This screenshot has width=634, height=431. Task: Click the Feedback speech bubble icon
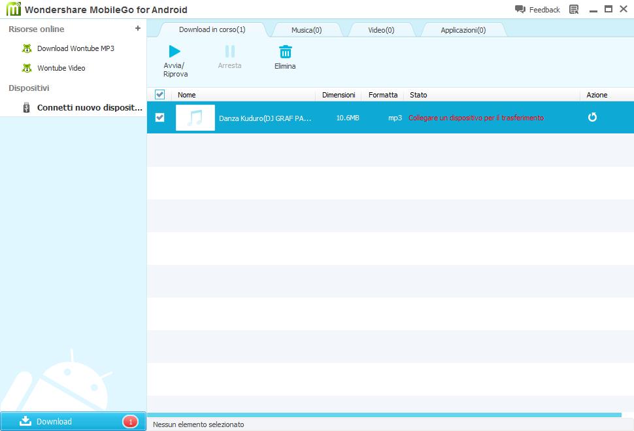[x=520, y=9]
